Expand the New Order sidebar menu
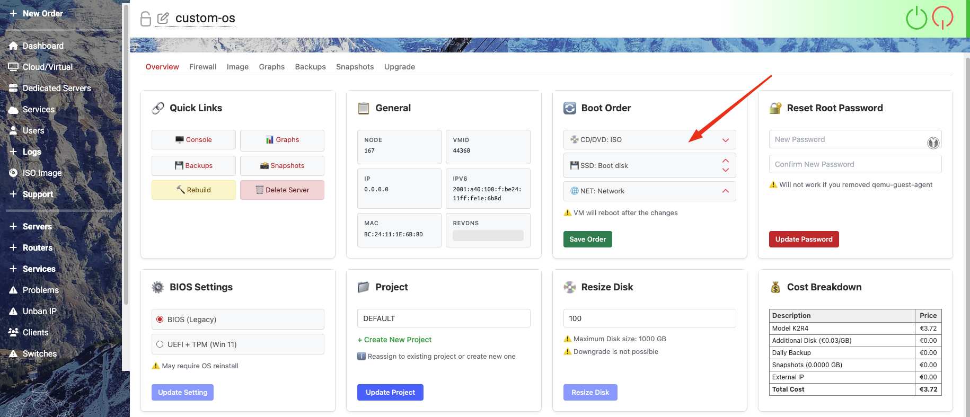 [42, 14]
